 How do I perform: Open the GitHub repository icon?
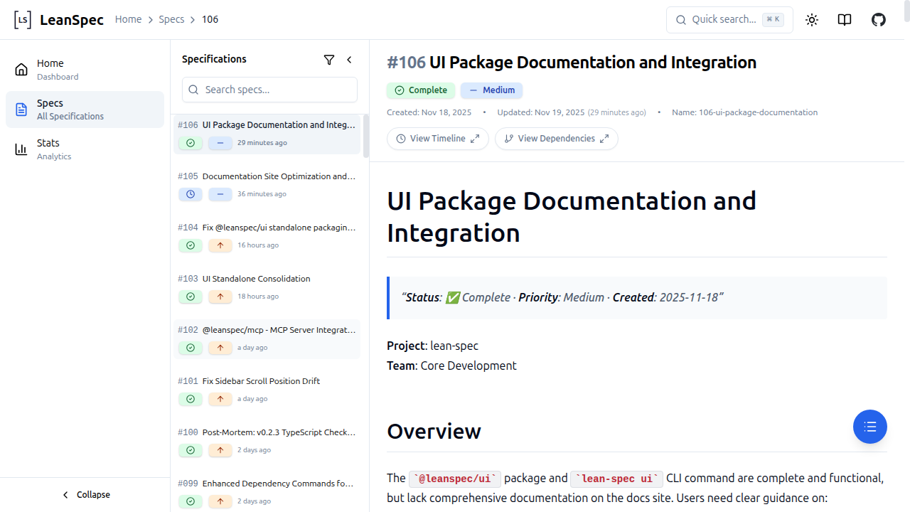(878, 19)
